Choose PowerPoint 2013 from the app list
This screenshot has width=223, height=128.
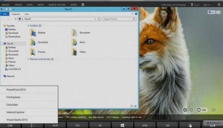coord(29,90)
